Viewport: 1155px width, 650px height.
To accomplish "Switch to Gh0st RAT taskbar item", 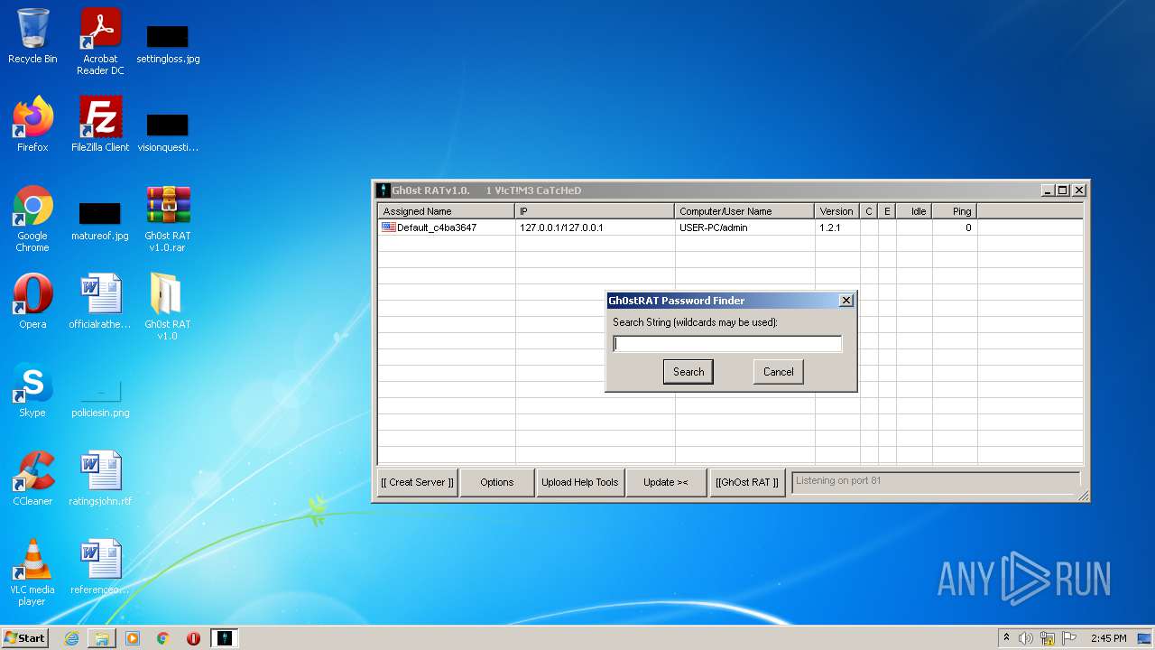I will (x=225, y=638).
